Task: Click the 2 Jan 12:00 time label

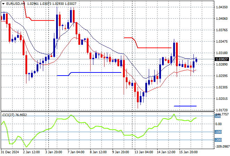Action: [31, 152]
